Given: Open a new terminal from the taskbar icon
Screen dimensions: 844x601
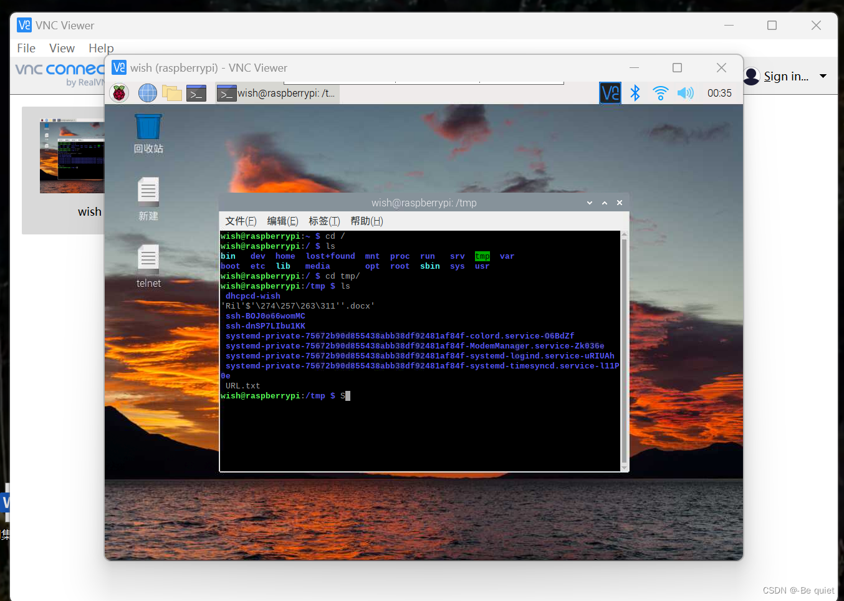Looking at the screenshot, I should tap(196, 92).
